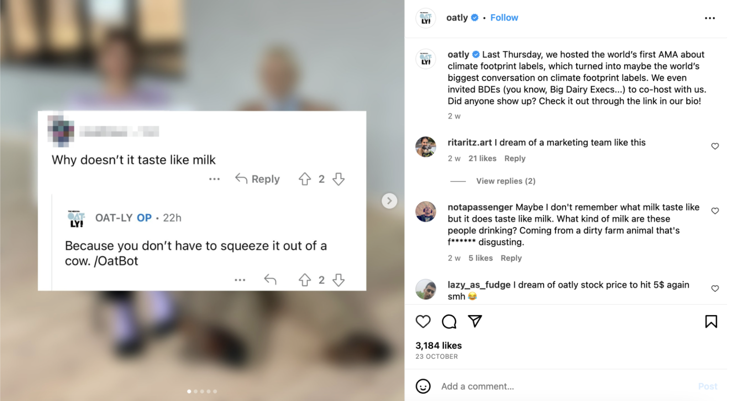Open the post options ellipsis menu
Image resolution: width=729 pixels, height=401 pixels.
709,18
